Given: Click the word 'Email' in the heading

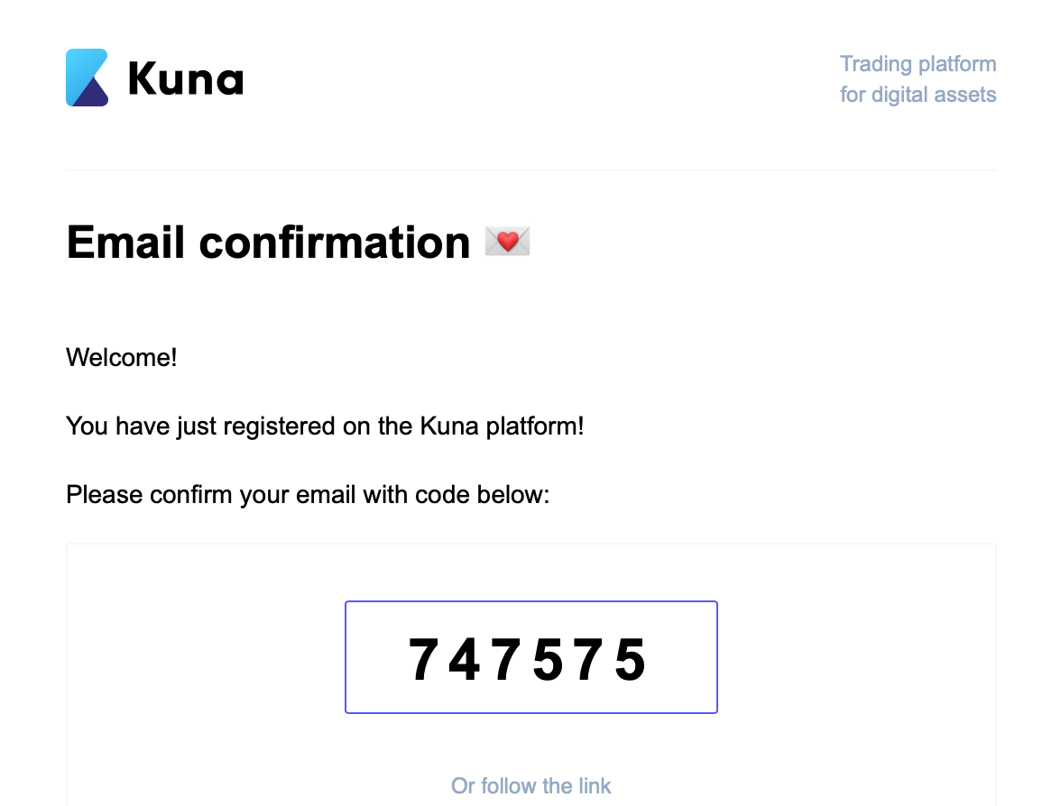Looking at the screenshot, I should coord(125,242).
